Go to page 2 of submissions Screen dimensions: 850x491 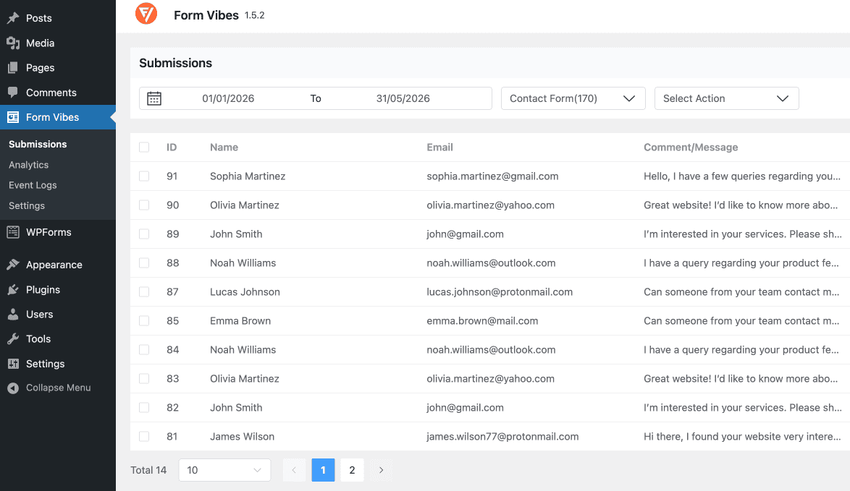[353, 470]
